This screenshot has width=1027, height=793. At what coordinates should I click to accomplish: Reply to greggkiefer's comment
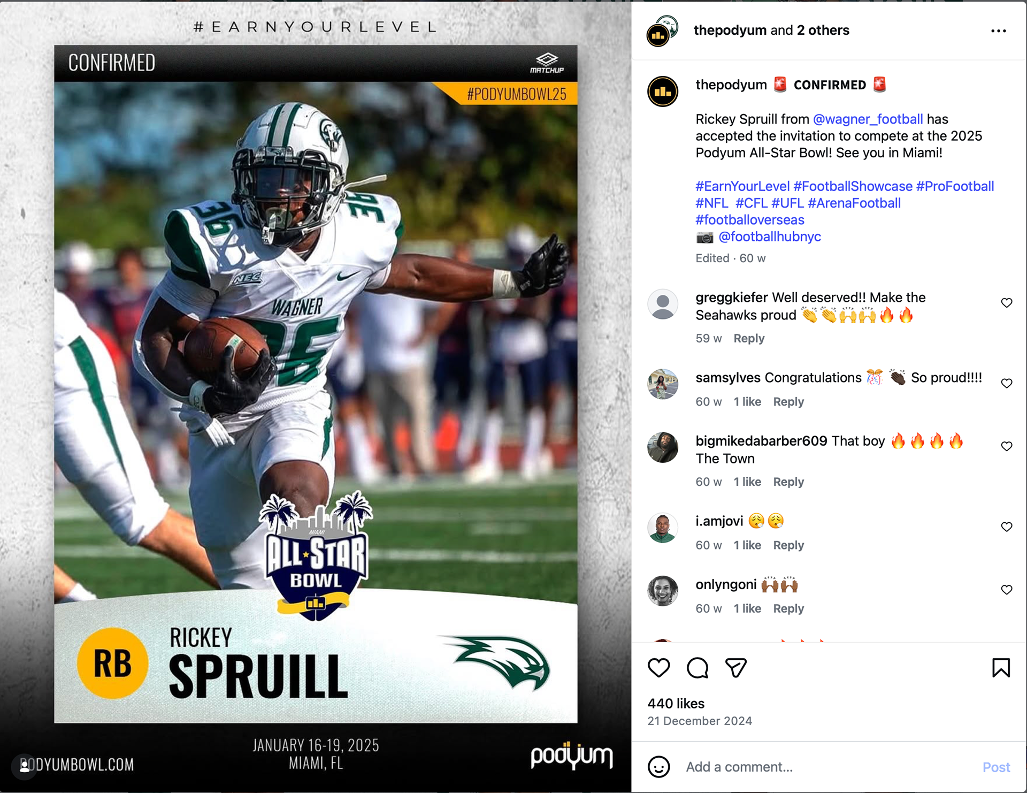point(749,338)
